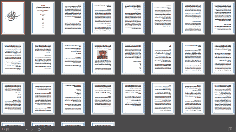The width and height of the screenshot is (236, 132).
Task: Select the calligraphy cover page thumbnail
Action: [x=13, y=18]
